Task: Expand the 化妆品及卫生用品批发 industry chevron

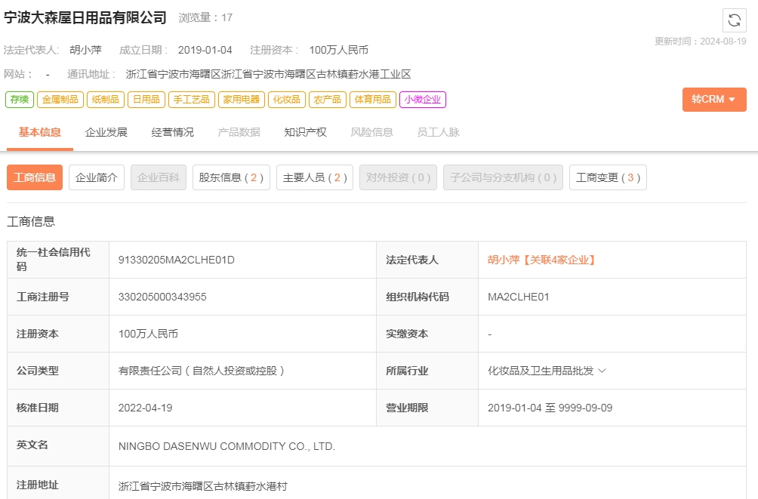Action: pos(602,371)
